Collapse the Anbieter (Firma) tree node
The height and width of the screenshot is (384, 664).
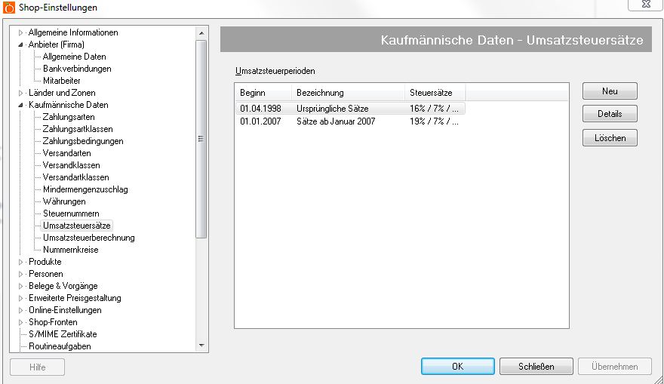pos(21,45)
